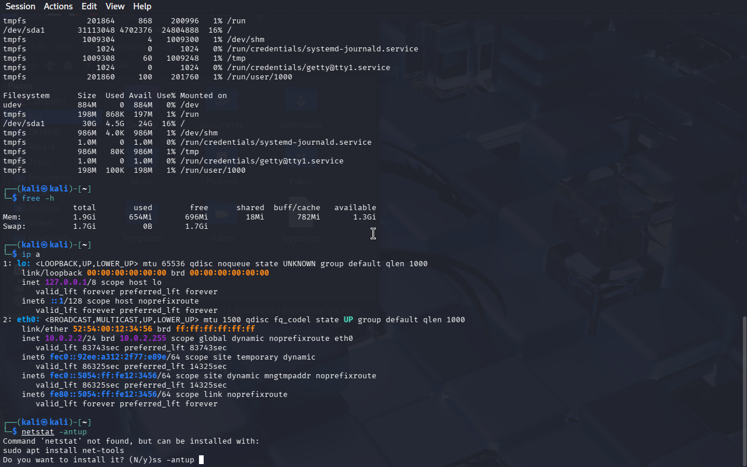Click the cursor after 'ss -antup'
This screenshot has width=747, height=467.
tap(201, 460)
